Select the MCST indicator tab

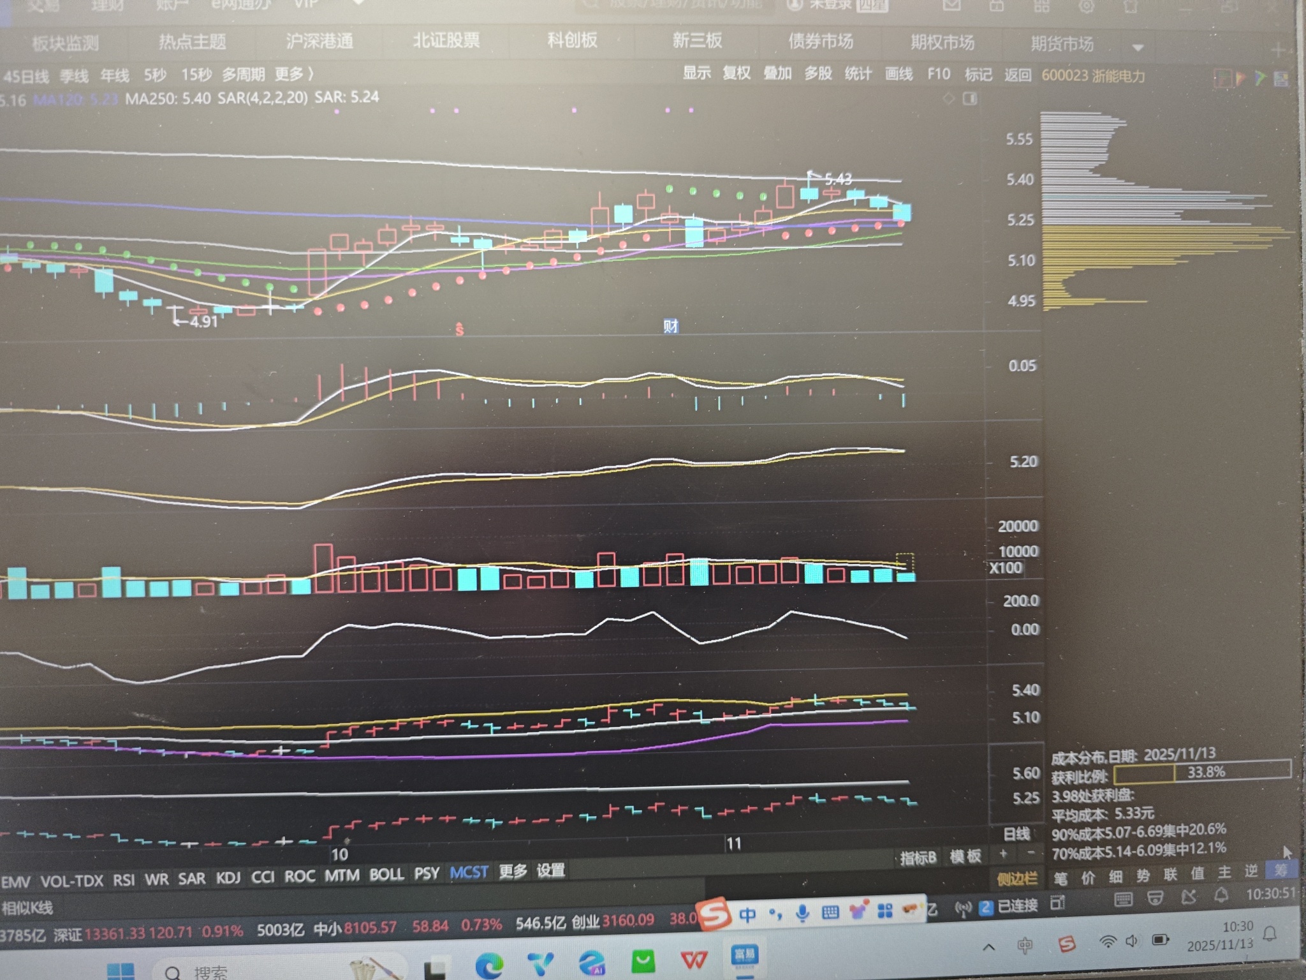tap(469, 872)
